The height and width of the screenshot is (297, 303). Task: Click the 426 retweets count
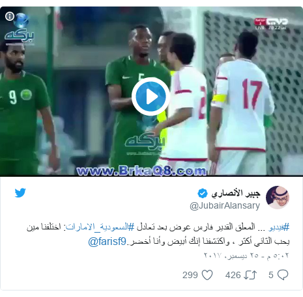point(233,275)
